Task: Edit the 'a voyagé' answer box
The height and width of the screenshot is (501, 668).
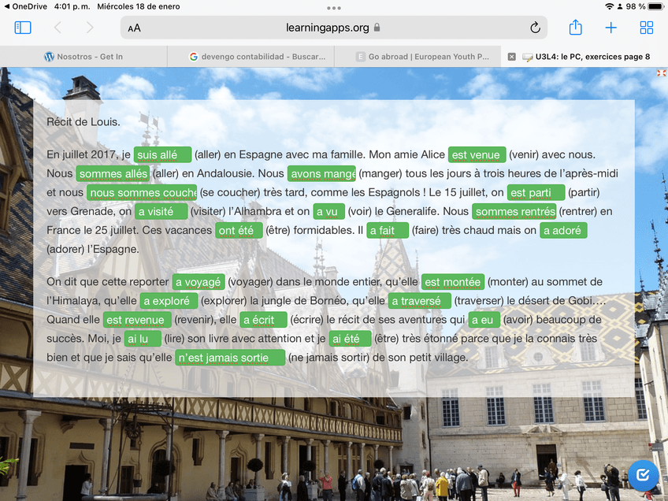Action: [x=199, y=282]
